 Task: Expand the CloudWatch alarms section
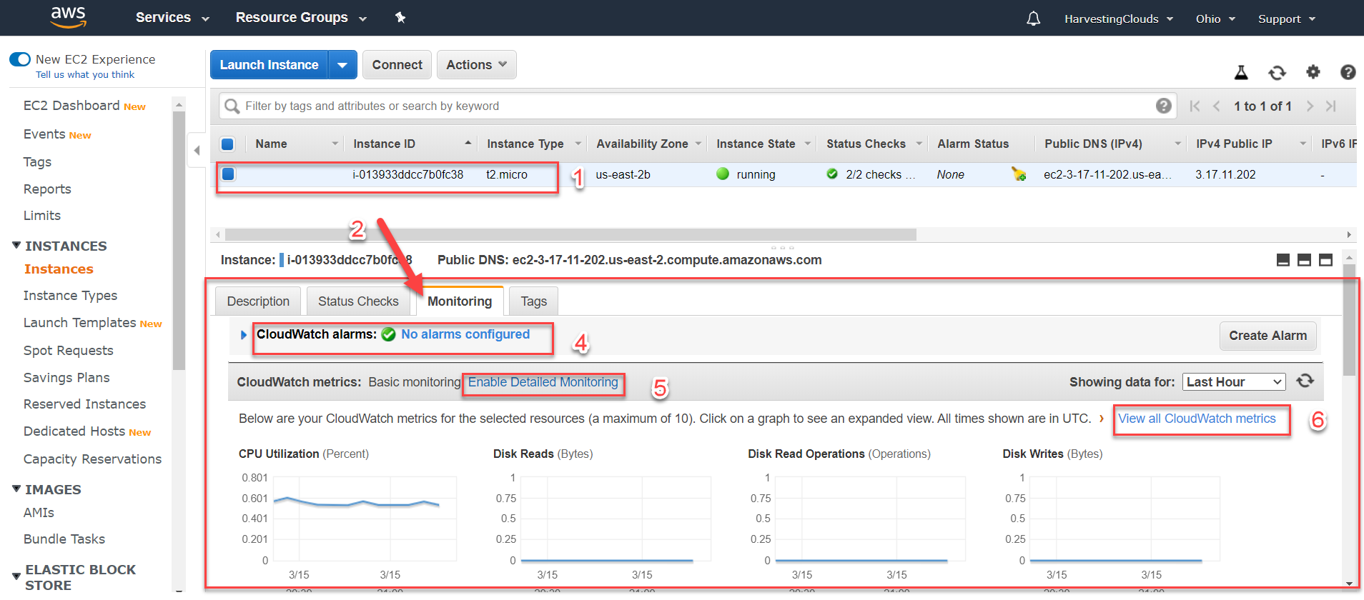[243, 335]
